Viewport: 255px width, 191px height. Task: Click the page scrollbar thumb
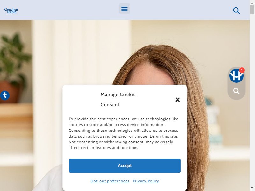[252, 10]
